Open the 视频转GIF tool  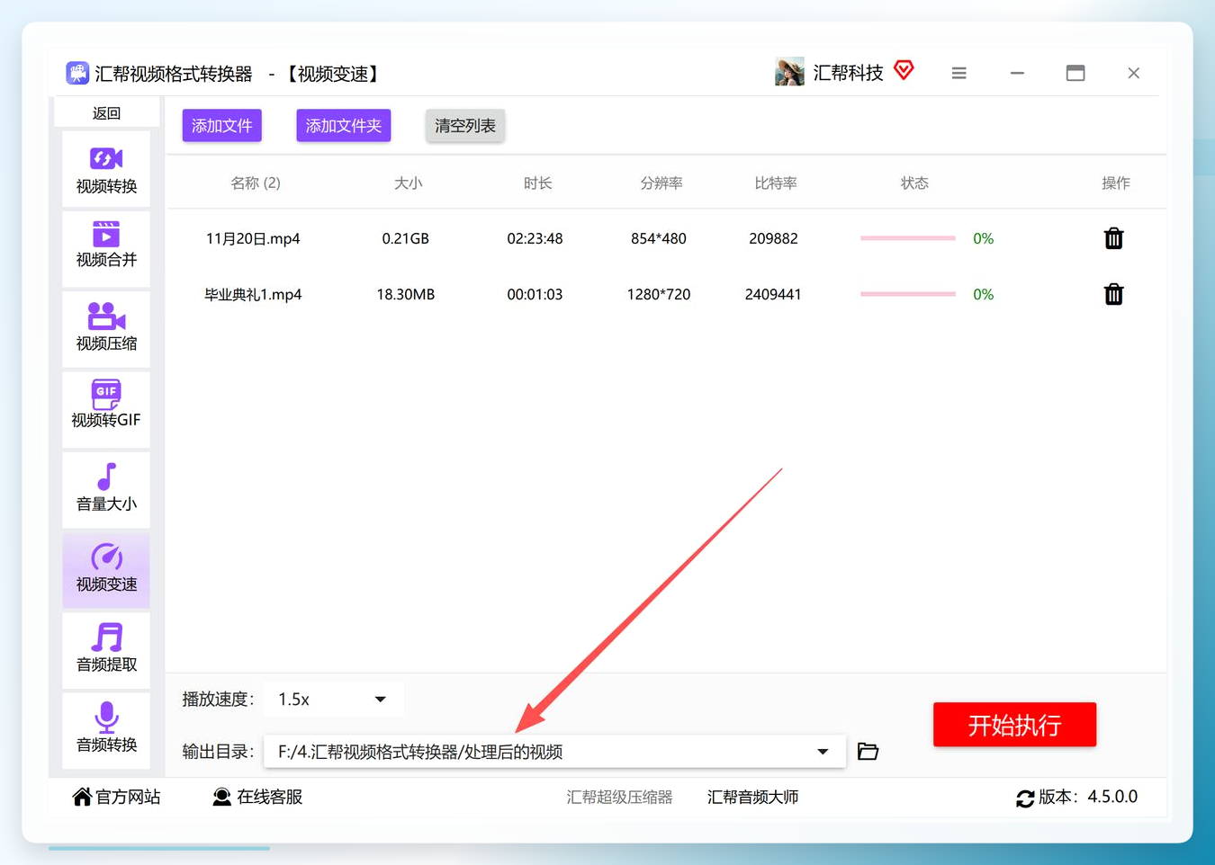106,409
